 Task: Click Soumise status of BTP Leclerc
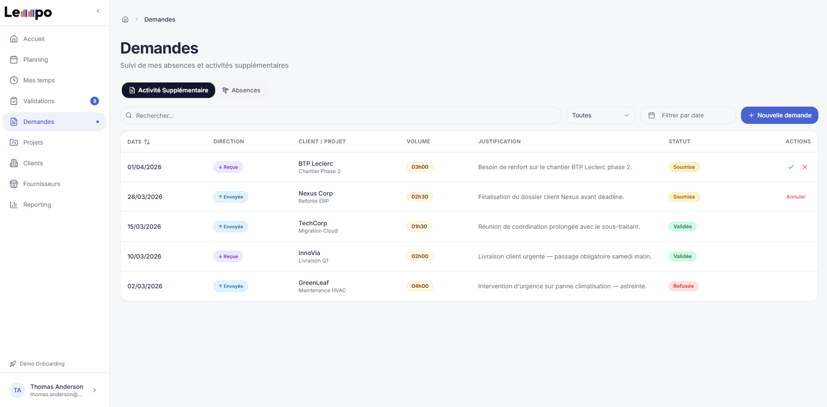tap(684, 167)
